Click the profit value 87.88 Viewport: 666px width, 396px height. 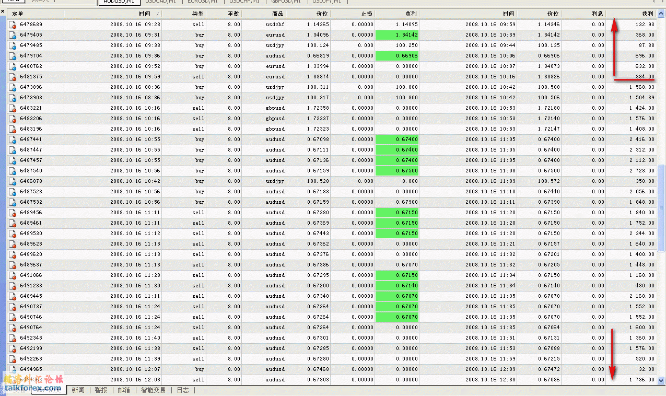tap(647, 45)
